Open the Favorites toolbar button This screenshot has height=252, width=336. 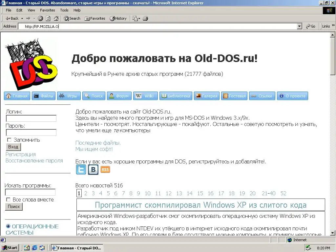click(95, 18)
